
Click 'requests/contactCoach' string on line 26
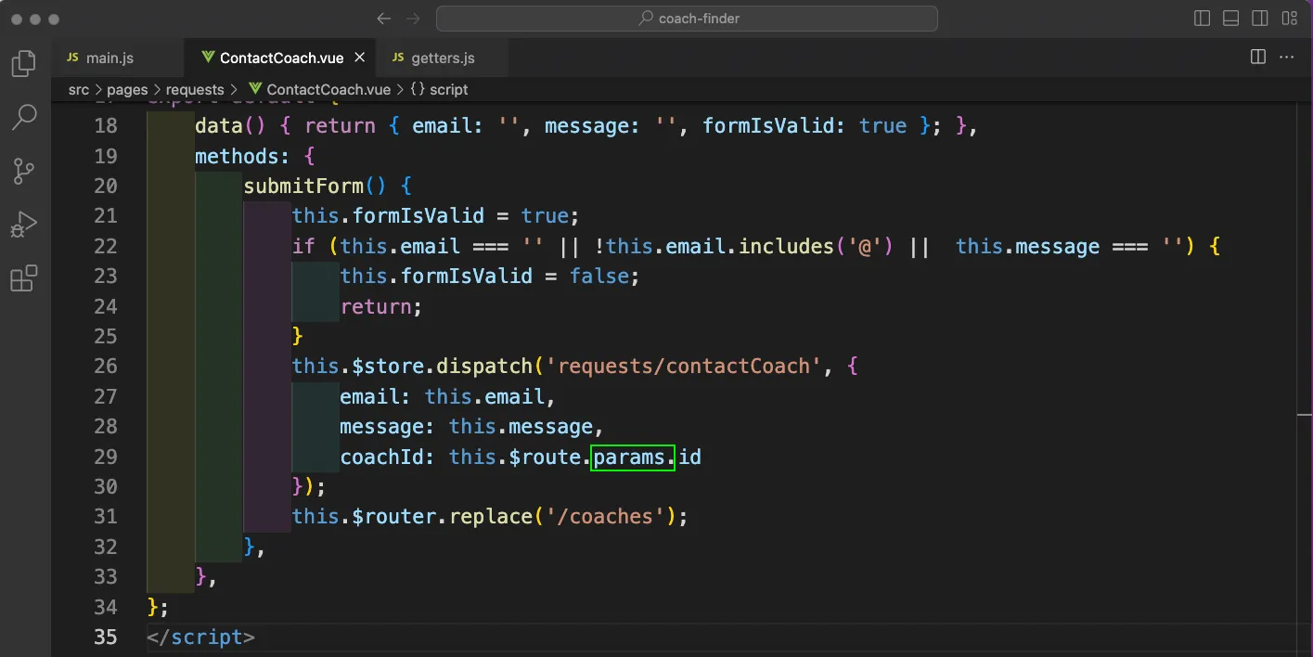point(685,367)
